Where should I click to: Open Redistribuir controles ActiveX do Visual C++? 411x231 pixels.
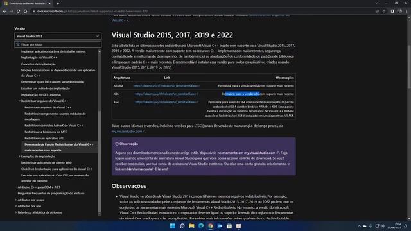54,126
